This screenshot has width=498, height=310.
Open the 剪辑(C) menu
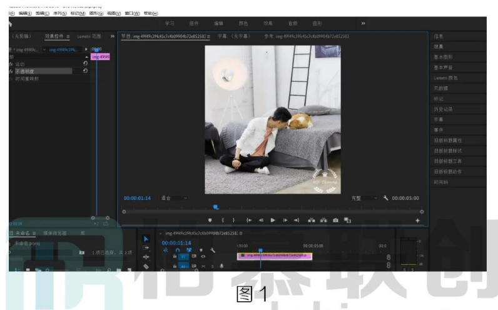43,13
